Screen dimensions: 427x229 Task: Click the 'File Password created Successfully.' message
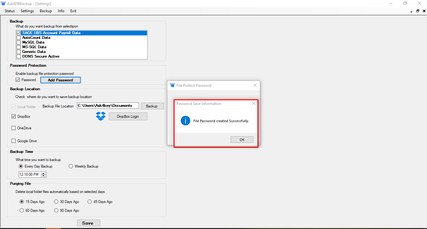(x=221, y=121)
